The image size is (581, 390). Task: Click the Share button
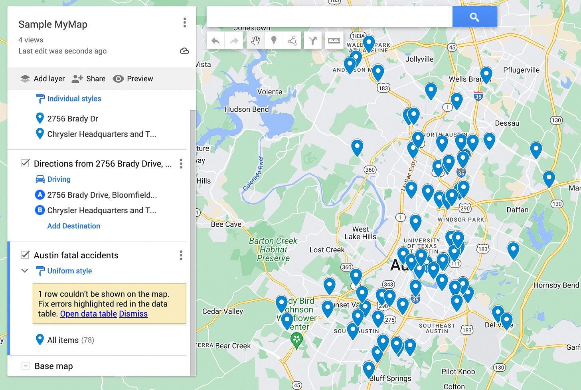(89, 79)
